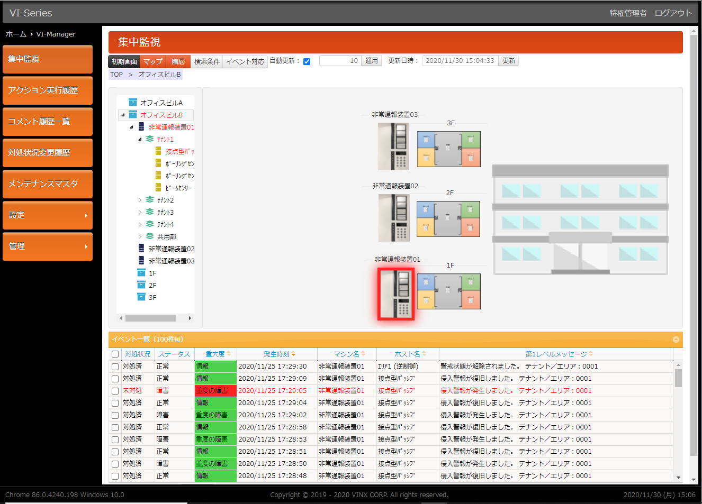The height and width of the screenshot is (504, 702).
Task: Click the 非常通報装置02 device icon in tree
Action: pos(141,249)
